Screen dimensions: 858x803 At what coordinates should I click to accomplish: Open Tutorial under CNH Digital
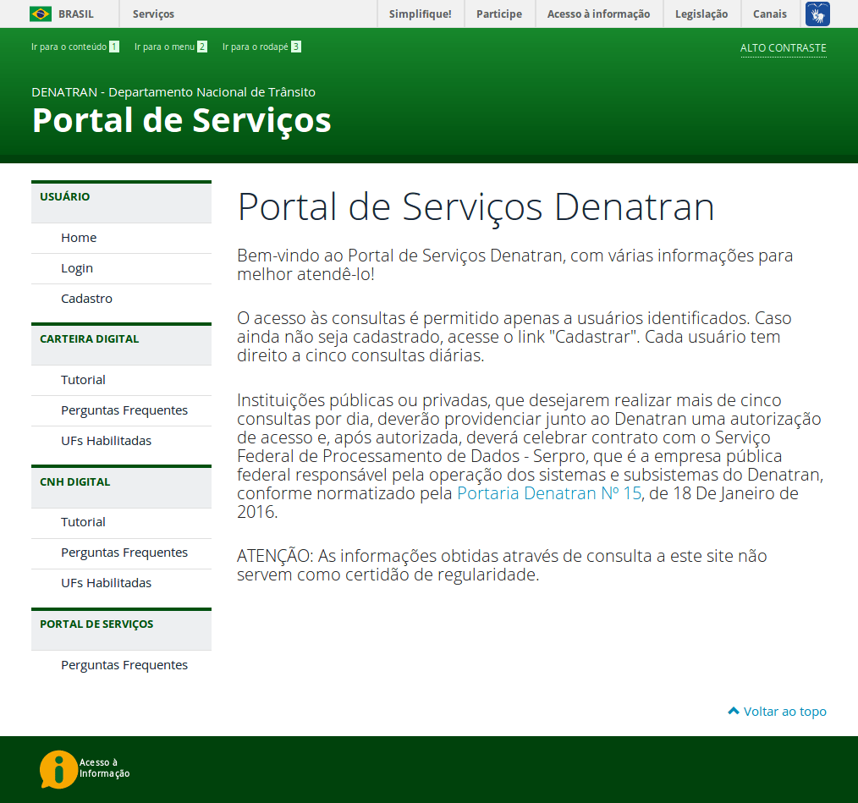(x=83, y=521)
